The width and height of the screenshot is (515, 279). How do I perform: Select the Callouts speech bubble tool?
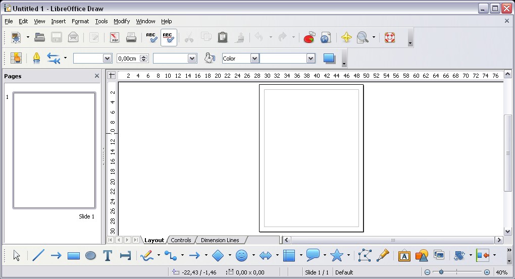[x=313, y=255]
